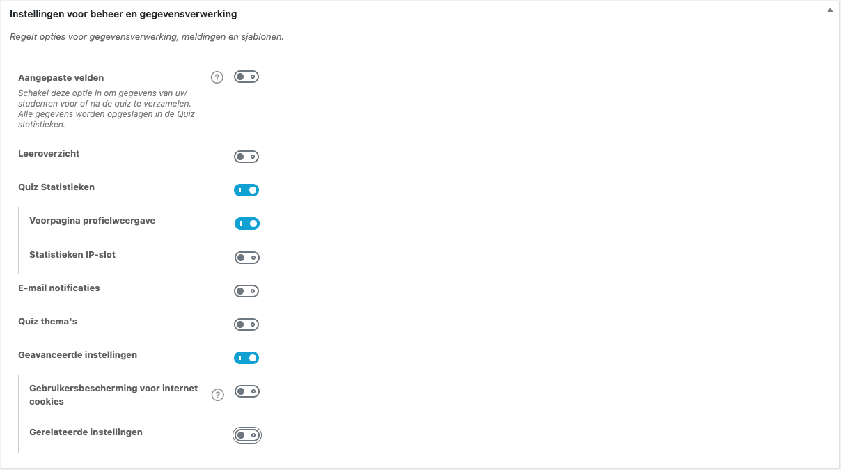Screen dimensions: 841x470
Task: Enable the Aangepaste velden switch
Action: coord(246,77)
